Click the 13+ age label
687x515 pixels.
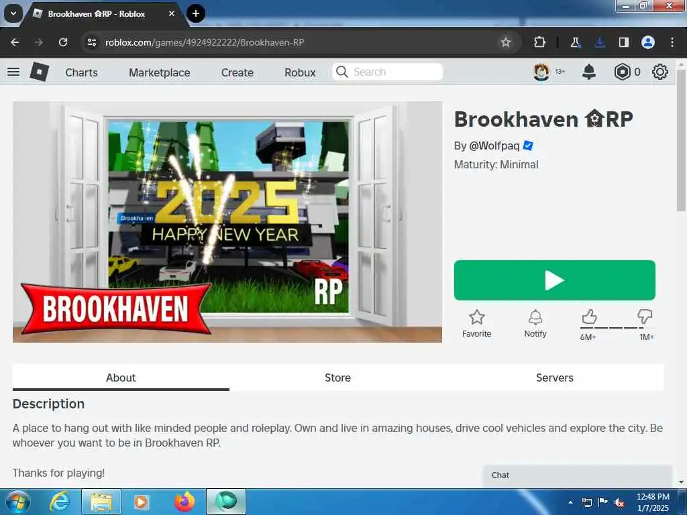click(x=560, y=71)
